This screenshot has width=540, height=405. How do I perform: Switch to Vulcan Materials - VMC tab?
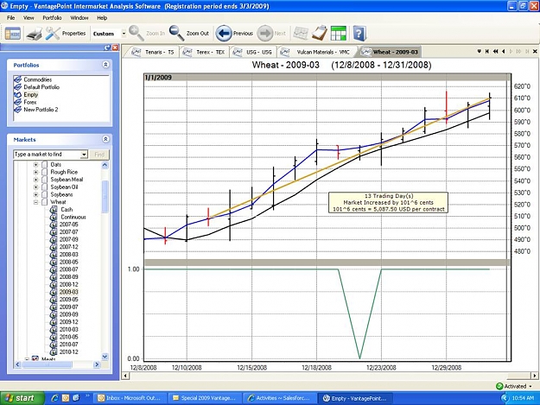[317, 52]
